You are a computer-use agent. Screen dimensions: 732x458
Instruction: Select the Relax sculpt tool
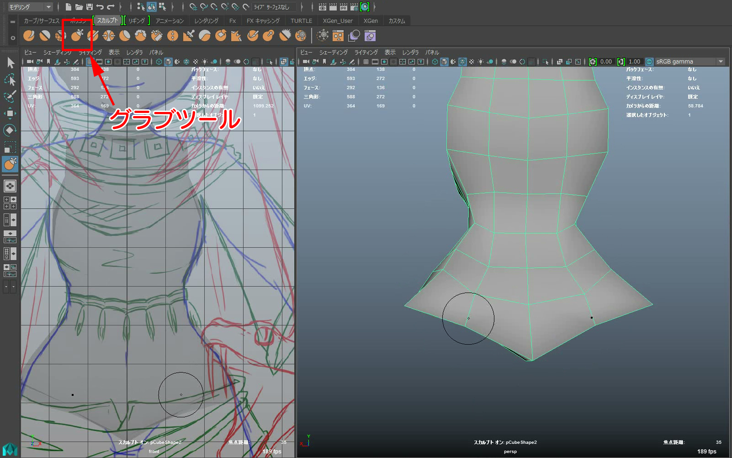(61, 36)
